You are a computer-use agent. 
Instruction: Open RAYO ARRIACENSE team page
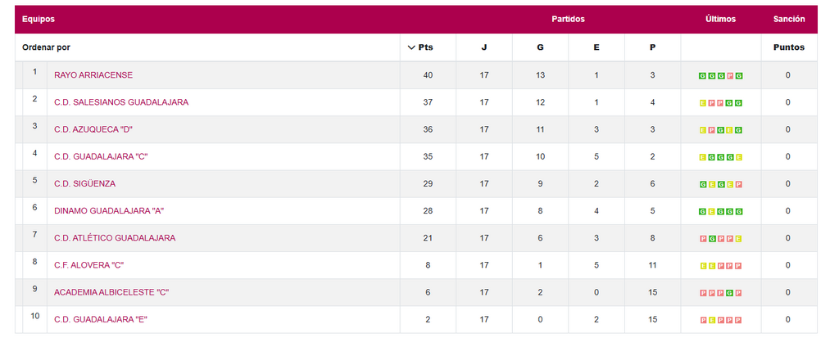pyautogui.click(x=93, y=75)
